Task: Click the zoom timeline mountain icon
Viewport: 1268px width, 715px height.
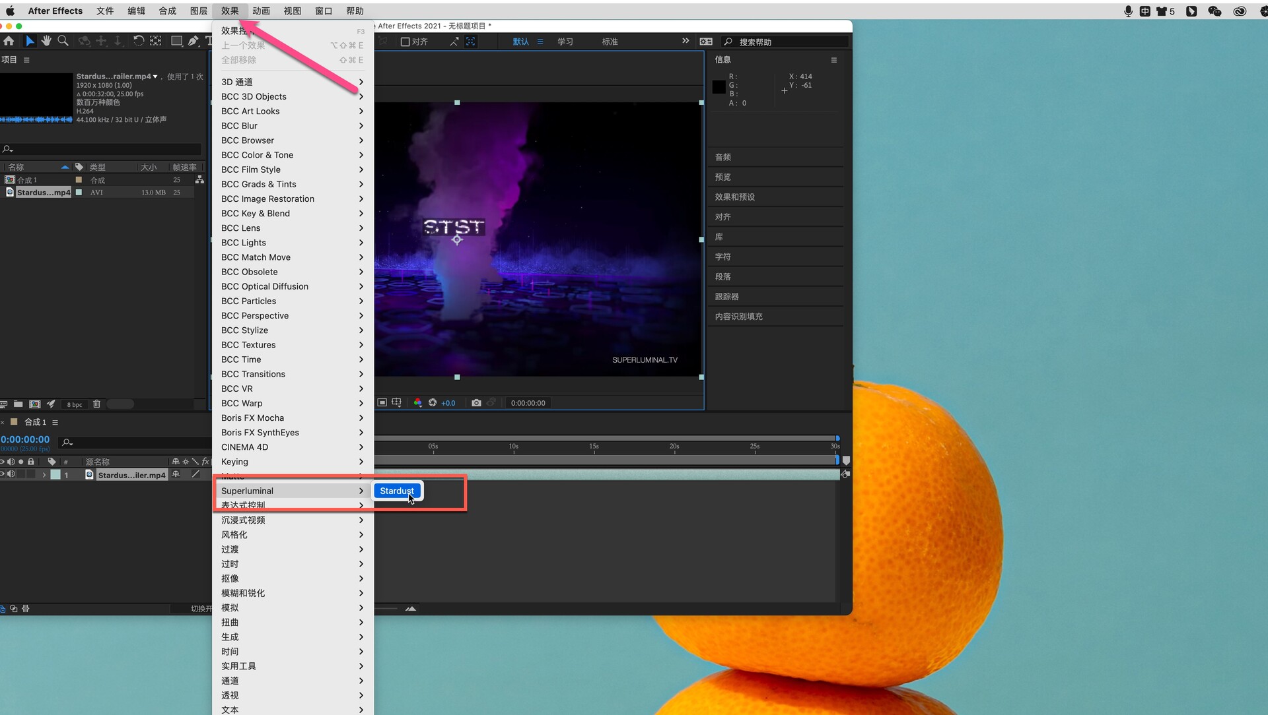Action: click(411, 609)
